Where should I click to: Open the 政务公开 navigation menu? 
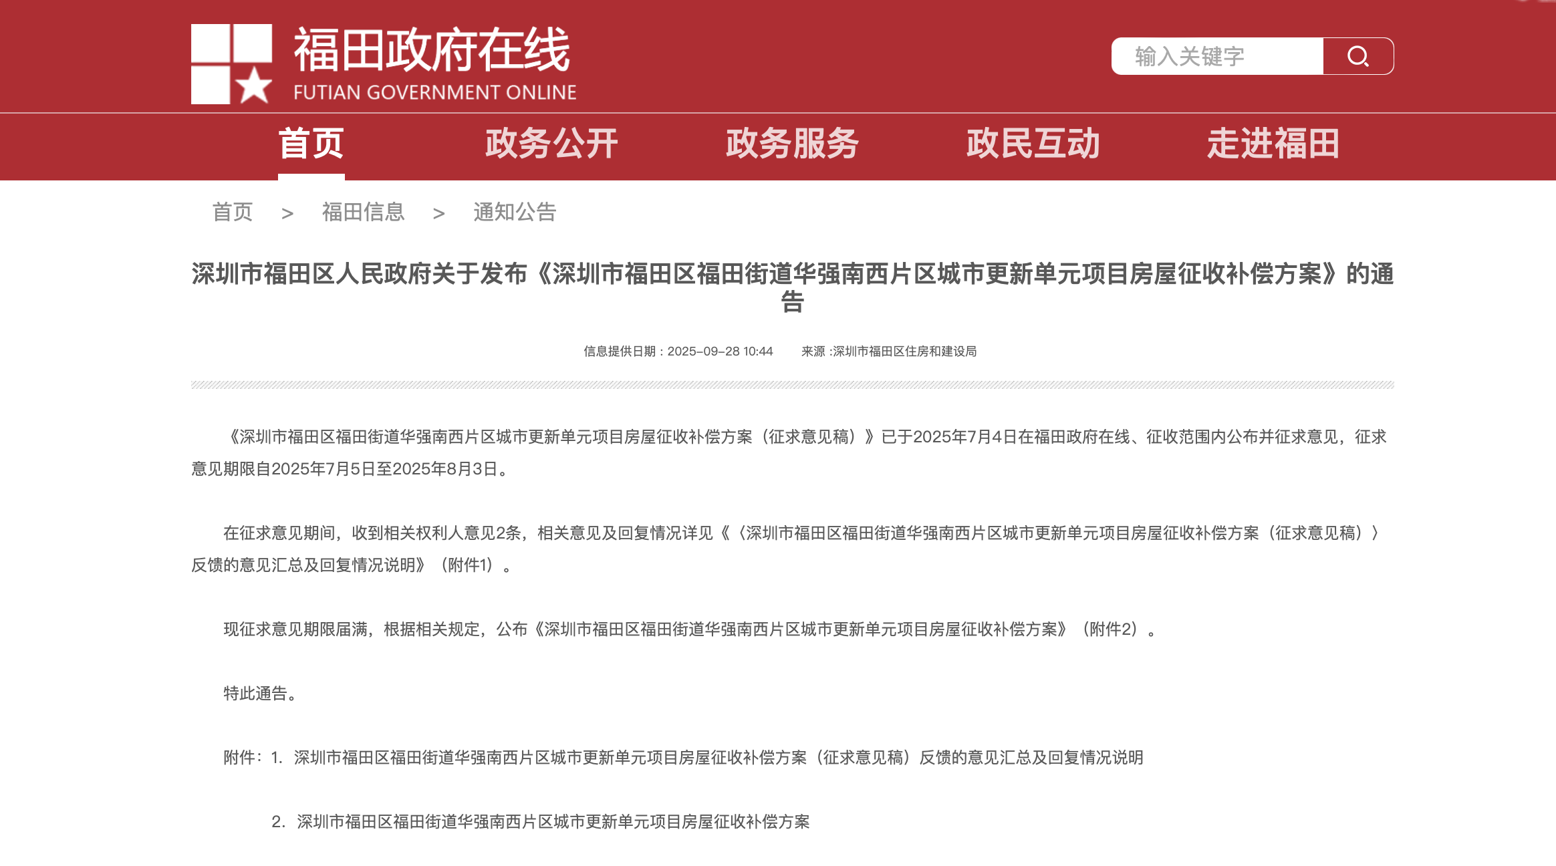tap(551, 144)
